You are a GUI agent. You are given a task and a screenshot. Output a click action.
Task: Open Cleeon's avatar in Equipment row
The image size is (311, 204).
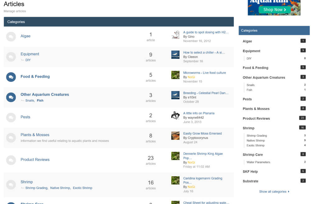click(175, 55)
